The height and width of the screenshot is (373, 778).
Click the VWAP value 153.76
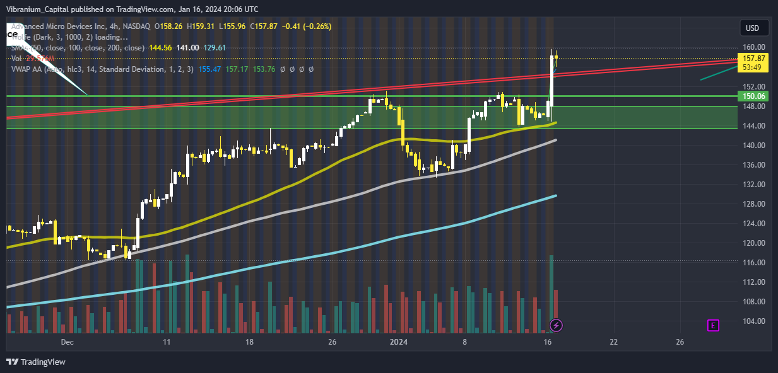[264, 69]
